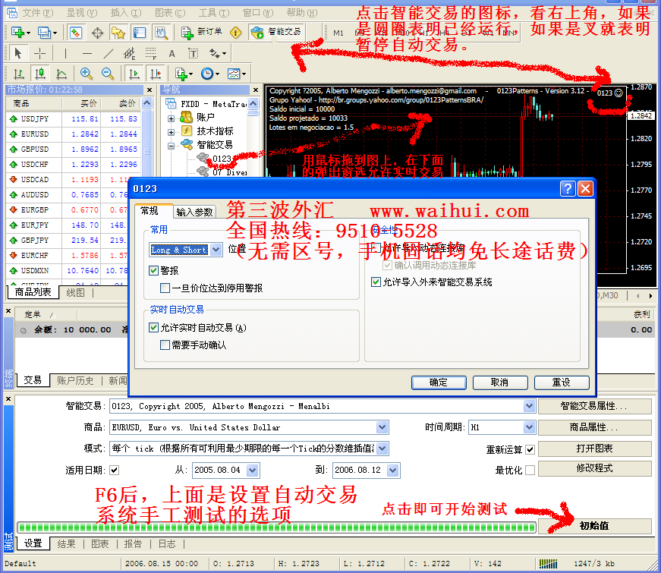This screenshot has height=573, width=661.
Task: Switch chart to bar chart mode
Action: coord(18,74)
